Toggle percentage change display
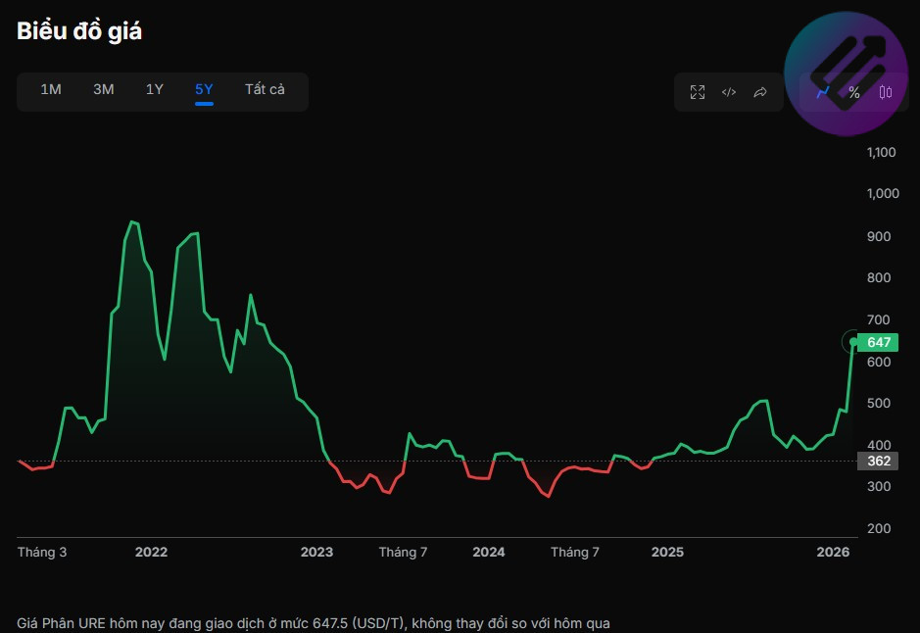The width and height of the screenshot is (920, 633). pyautogui.click(x=854, y=92)
